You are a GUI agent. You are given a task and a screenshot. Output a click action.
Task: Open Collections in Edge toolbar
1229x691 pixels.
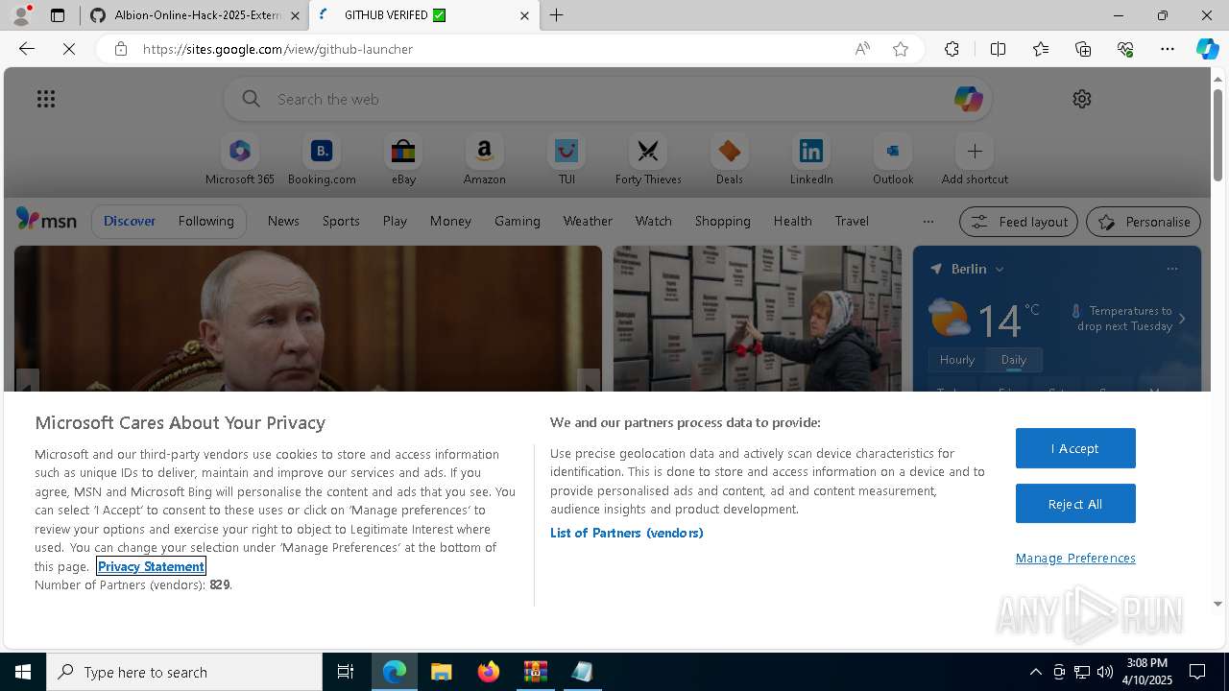point(1083,49)
